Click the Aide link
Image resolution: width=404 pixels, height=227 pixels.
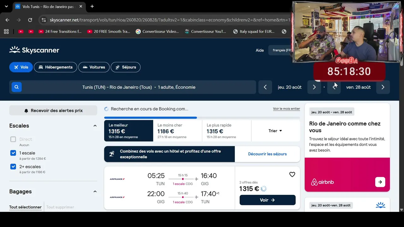pos(260,50)
